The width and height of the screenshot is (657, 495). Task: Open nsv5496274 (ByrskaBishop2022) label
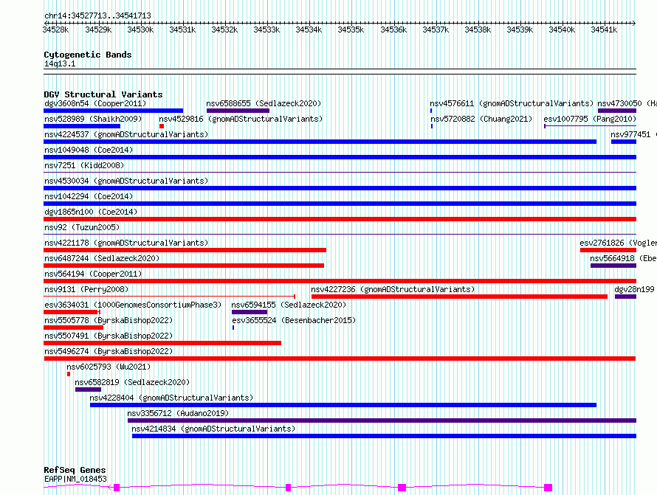(x=109, y=351)
